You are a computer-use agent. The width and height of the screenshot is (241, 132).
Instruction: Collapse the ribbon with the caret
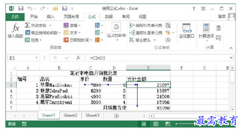pos(231,48)
